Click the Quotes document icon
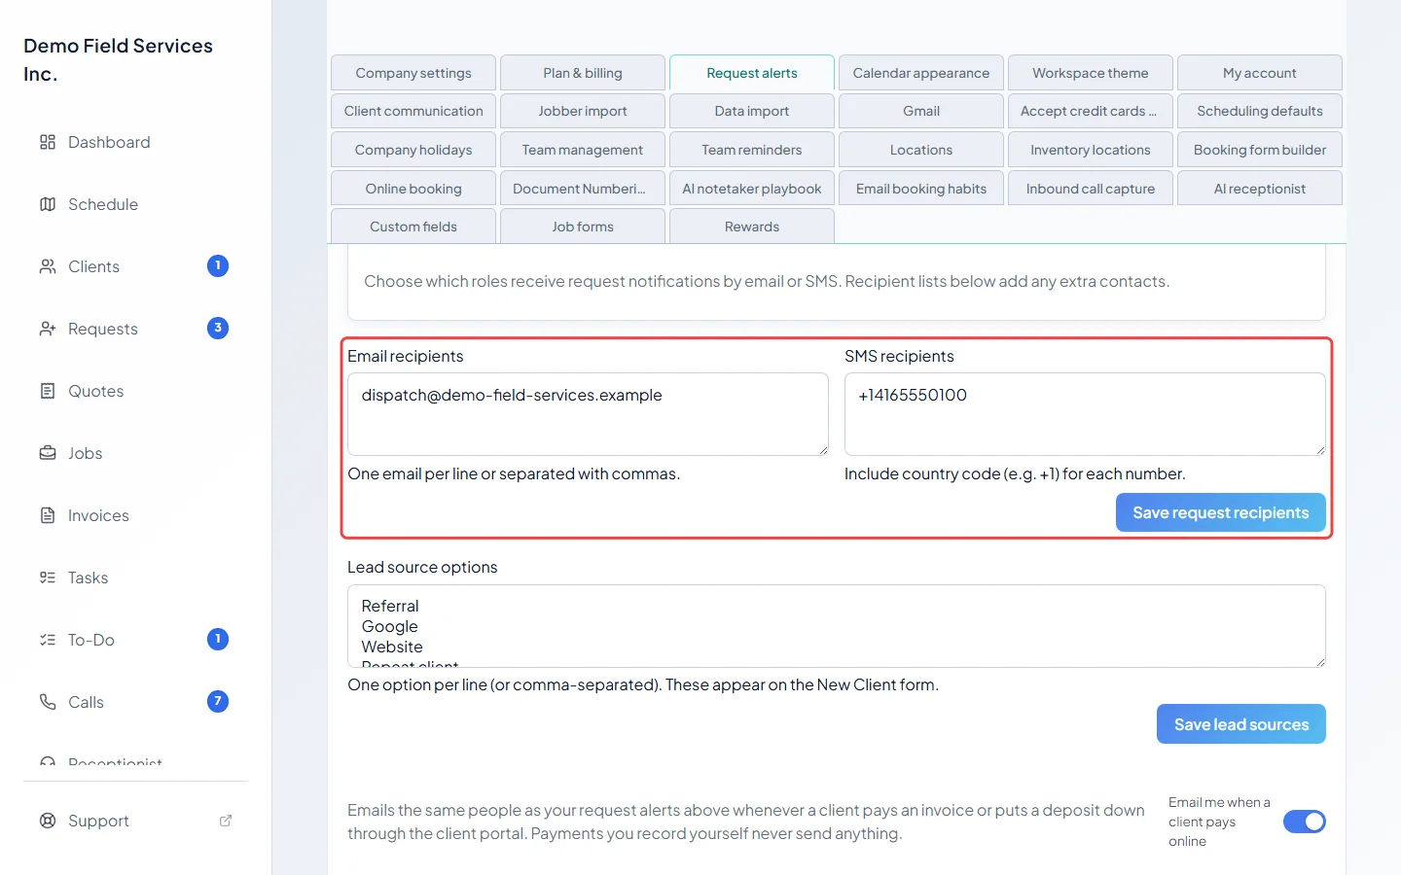Screen dimensions: 1401x875 click(x=48, y=391)
